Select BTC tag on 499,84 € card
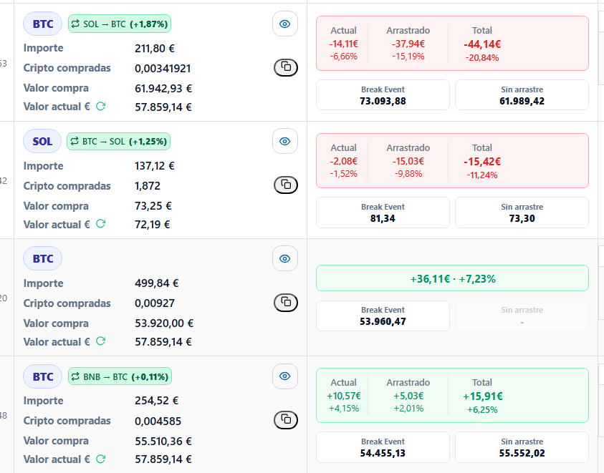This screenshot has width=604, height=473. (43, 258)
